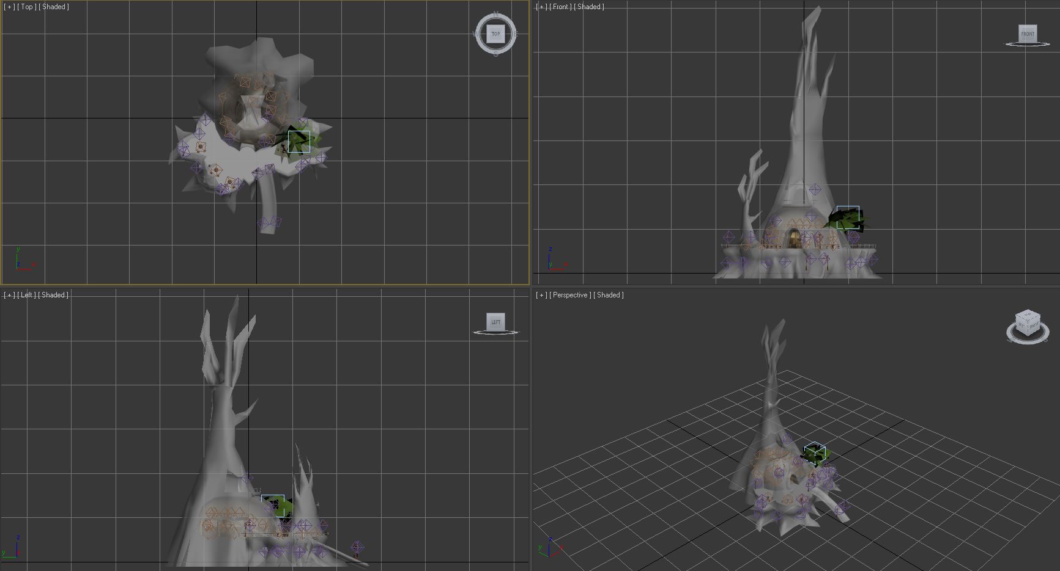This screenshot has height=571, width=1060.
Task: Select the green plant object in Perspective viewport
Action: pos(815,454)
